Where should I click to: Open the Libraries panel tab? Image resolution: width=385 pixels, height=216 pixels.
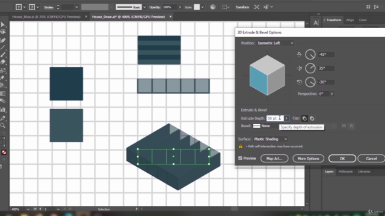click(364, 172)
